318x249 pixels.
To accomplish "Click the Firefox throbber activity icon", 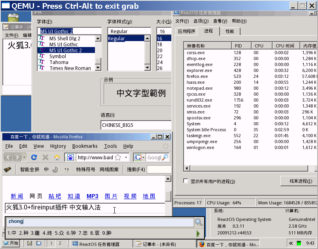I will 166,146.
